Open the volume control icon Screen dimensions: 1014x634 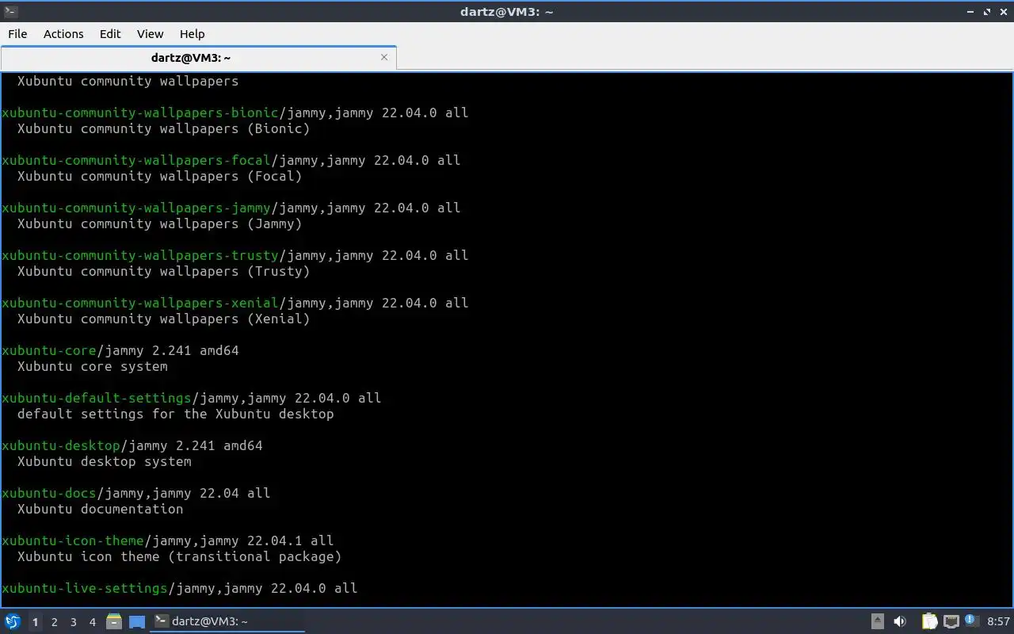(900, 621)
